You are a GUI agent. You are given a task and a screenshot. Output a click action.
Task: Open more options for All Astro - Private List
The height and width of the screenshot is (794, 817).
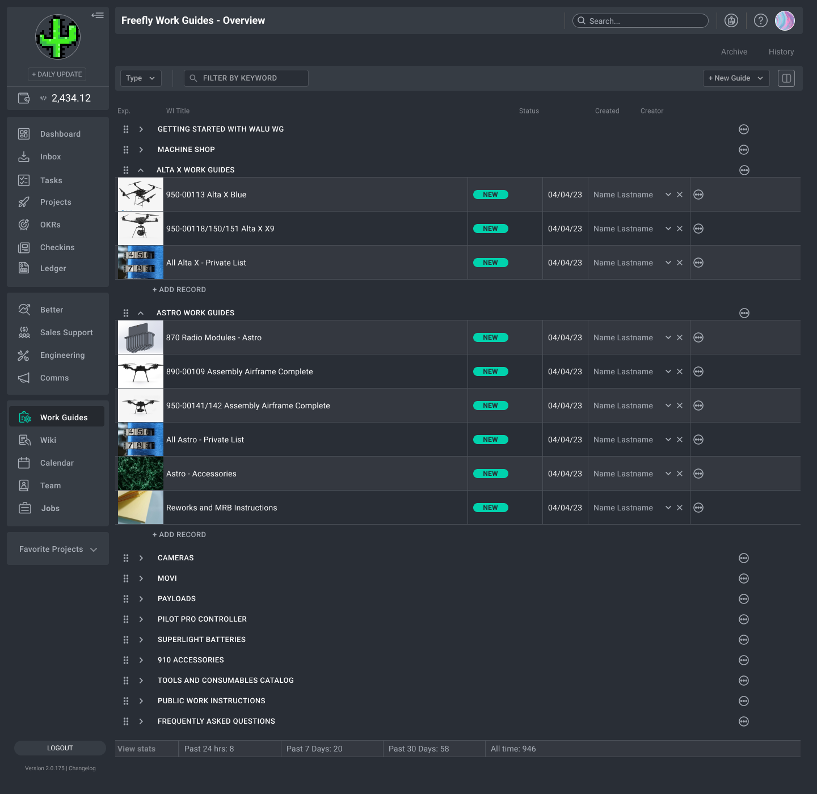[x=698, y=440]
